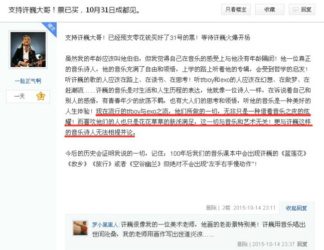The height and width of the screenshot is (250, 324).
Task: Click 回复 on 罗小黑黑人's comment
Action: 302,244
